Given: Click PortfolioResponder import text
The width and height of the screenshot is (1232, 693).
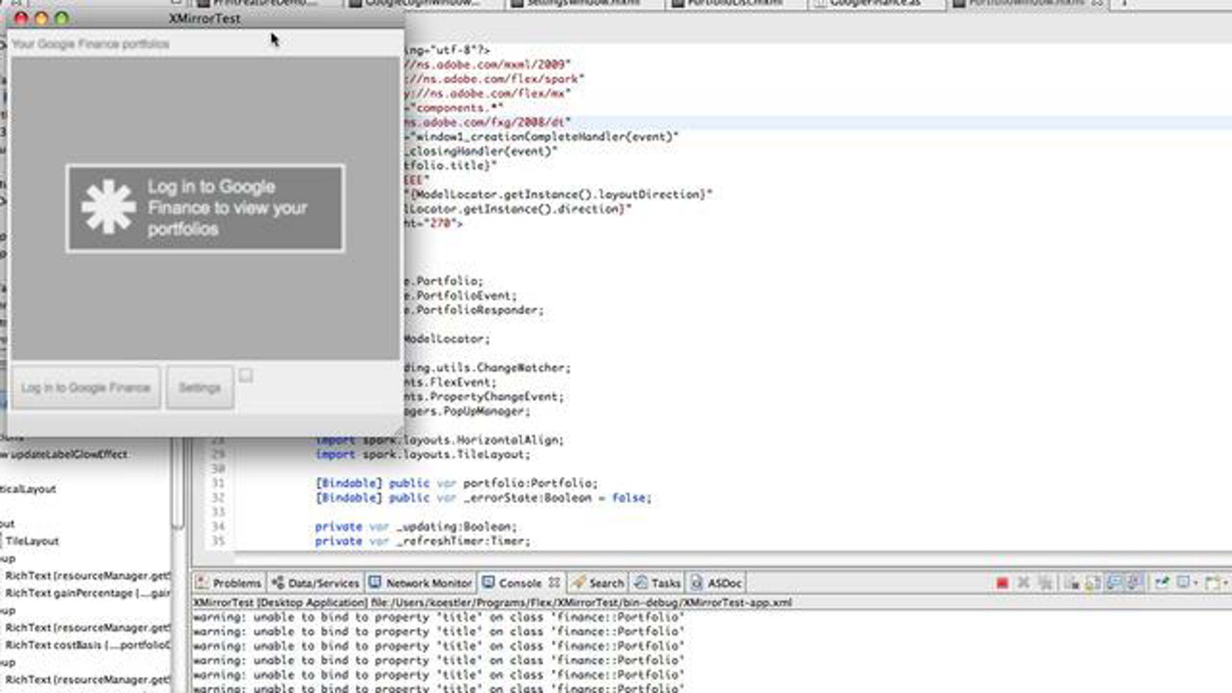Looking at the screenshot, I should 473,310.
